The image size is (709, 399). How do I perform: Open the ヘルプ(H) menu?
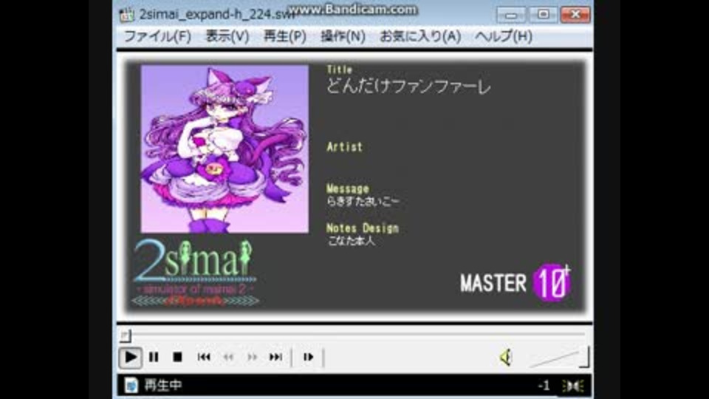pos(503,36)
